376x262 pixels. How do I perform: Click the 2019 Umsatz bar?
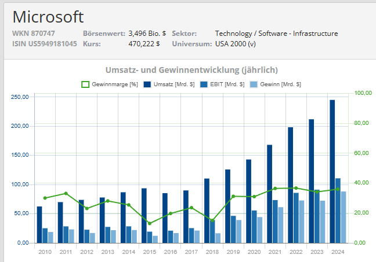click(228, 206)
